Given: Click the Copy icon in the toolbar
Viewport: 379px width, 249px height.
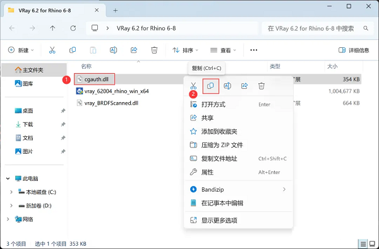Looking at the screenshot, I should (x=73, y=50).
